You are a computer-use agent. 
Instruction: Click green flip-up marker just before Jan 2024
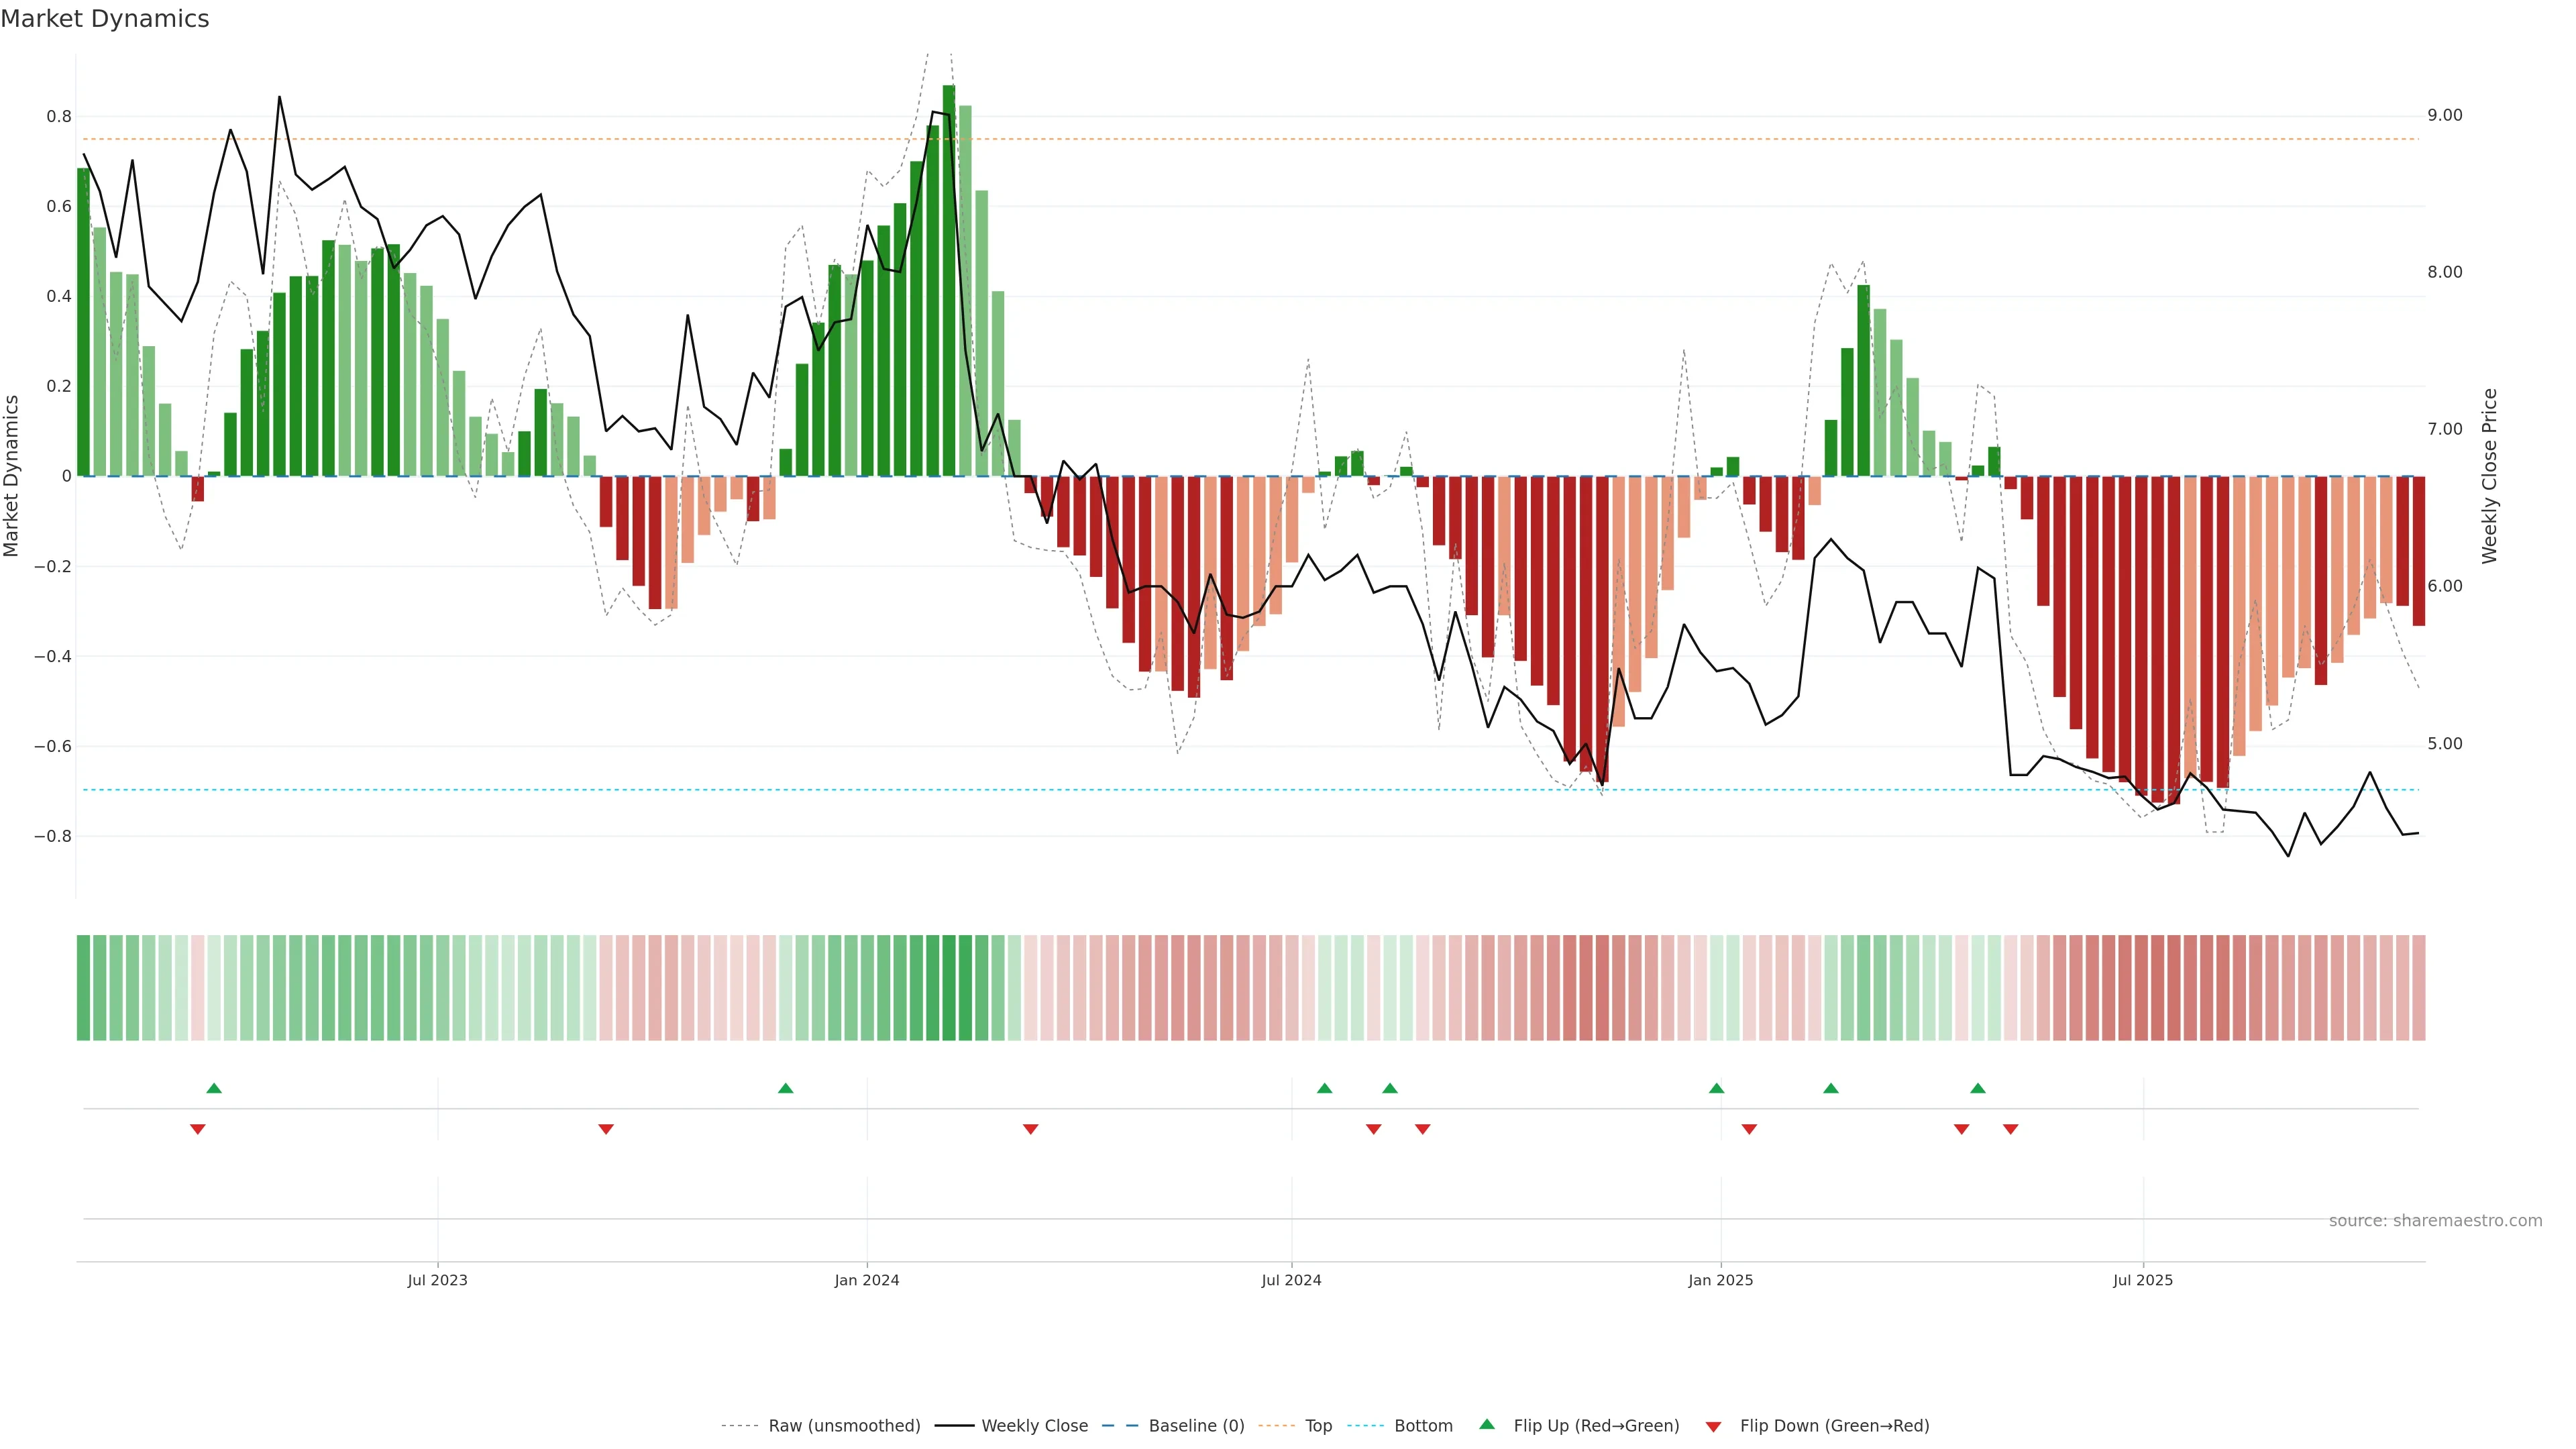click(x=785, y=1088)
